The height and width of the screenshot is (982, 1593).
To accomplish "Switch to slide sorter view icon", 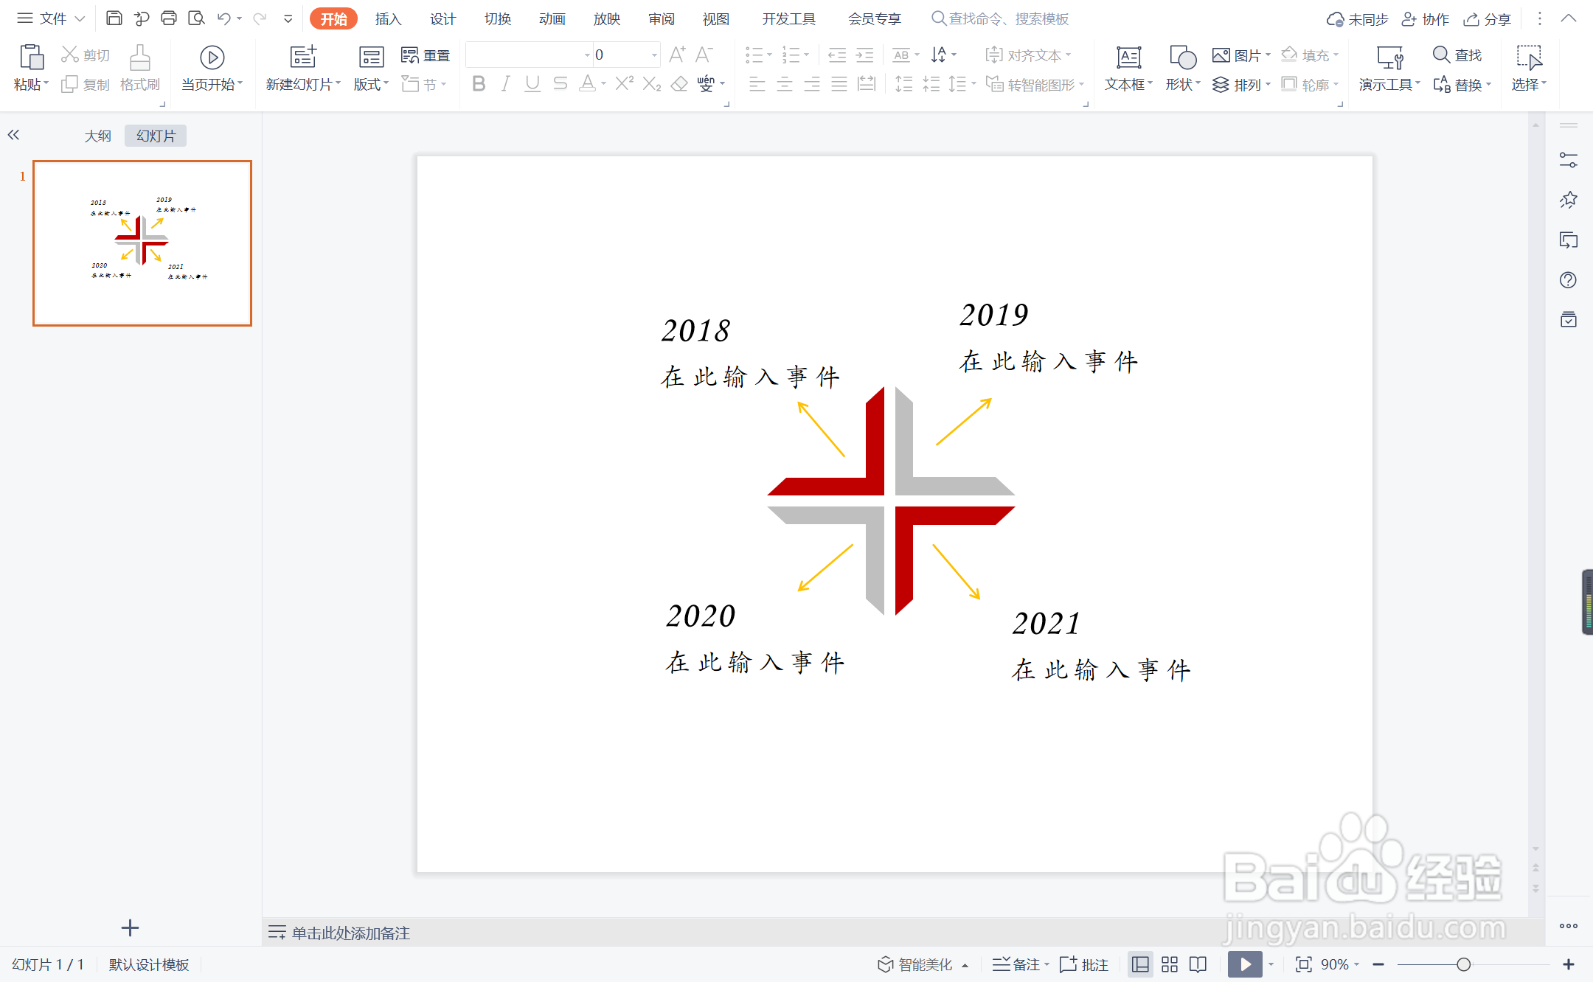I will coord(1170,964).
